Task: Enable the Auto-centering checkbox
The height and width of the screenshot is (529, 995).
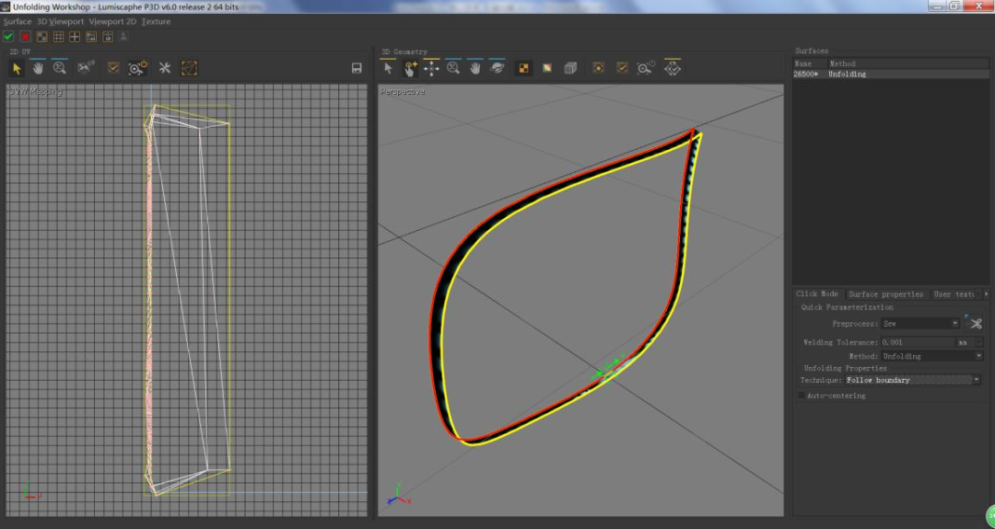Action: click(x=802, y=396)
